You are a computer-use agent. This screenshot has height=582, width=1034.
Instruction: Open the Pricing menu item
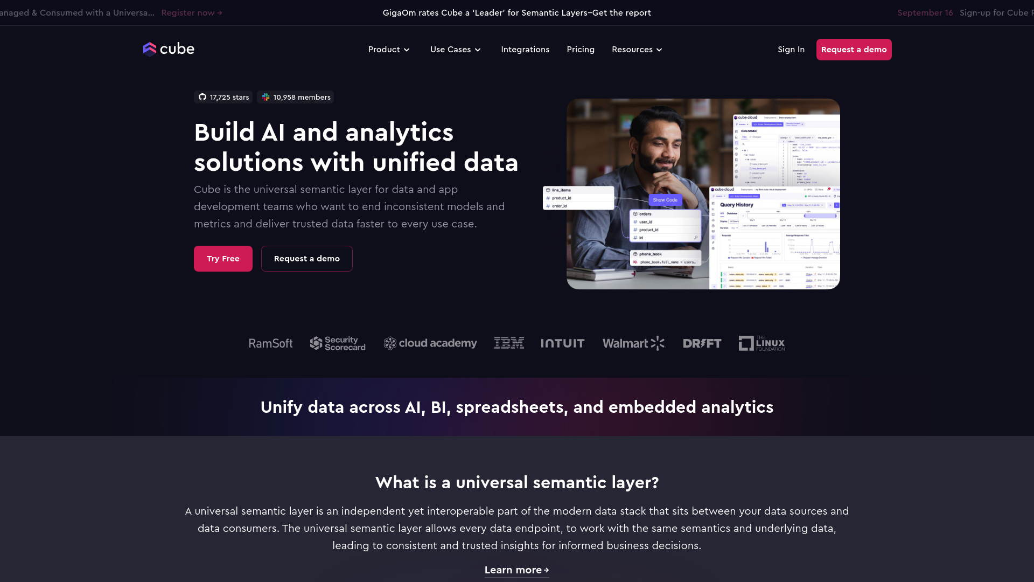coord(580,49)
